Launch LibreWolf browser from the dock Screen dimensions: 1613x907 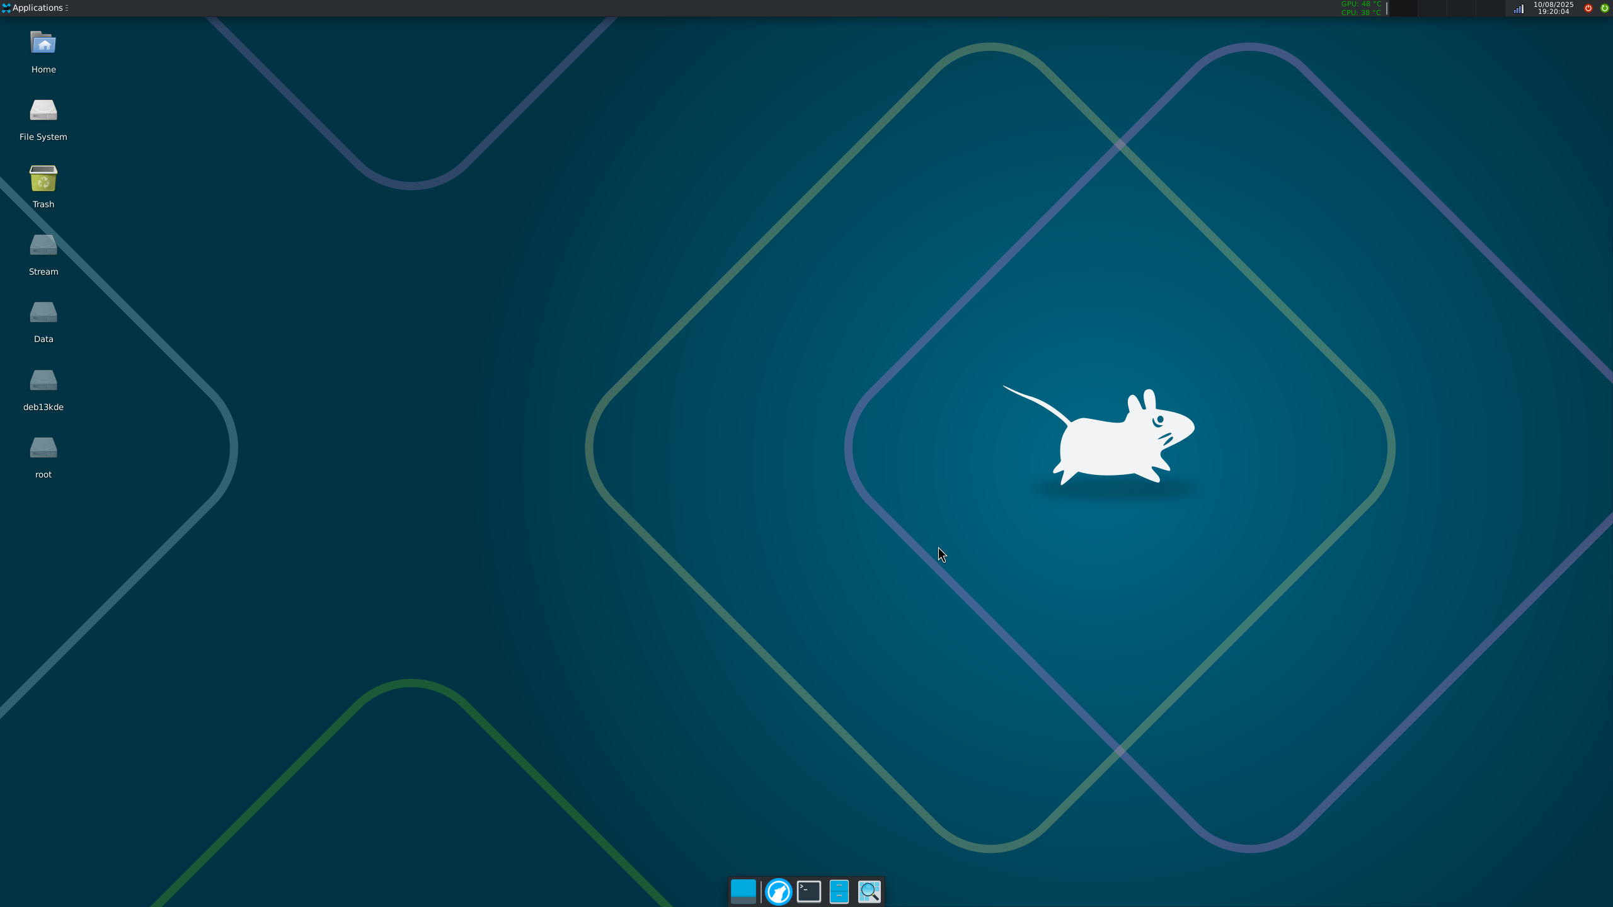click(x=779, y=892)
